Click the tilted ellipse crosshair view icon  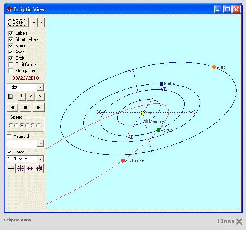39,169
